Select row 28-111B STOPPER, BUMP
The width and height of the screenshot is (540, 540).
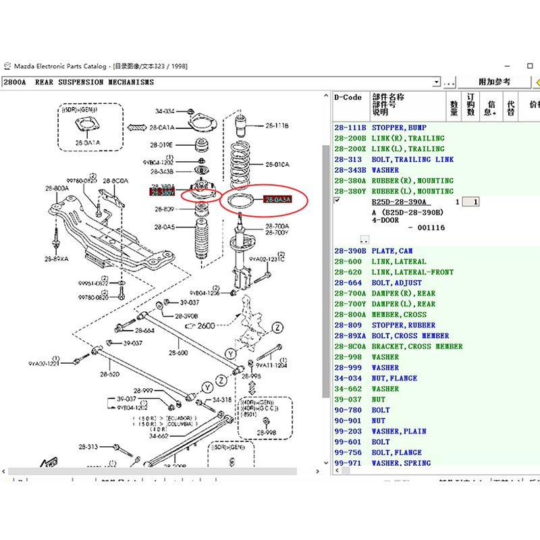(436, 128)
